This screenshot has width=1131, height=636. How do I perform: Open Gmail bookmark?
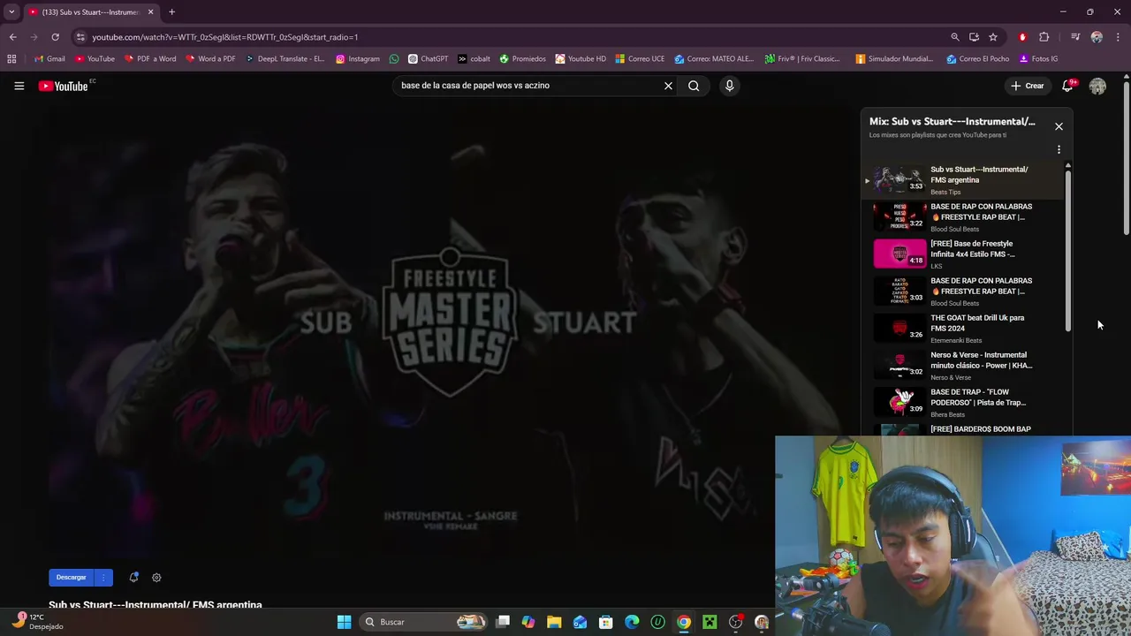49,59
